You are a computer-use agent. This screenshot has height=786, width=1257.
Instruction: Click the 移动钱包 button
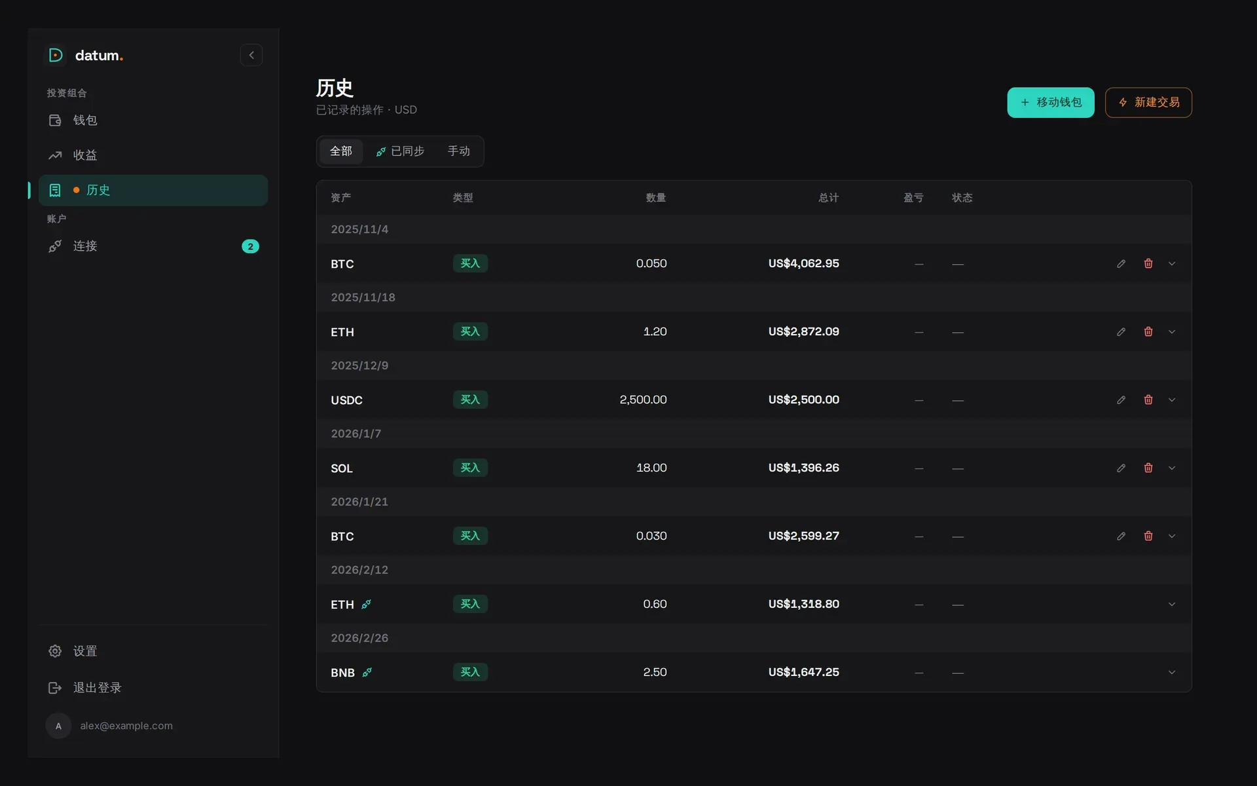(x=1051, y=102)
